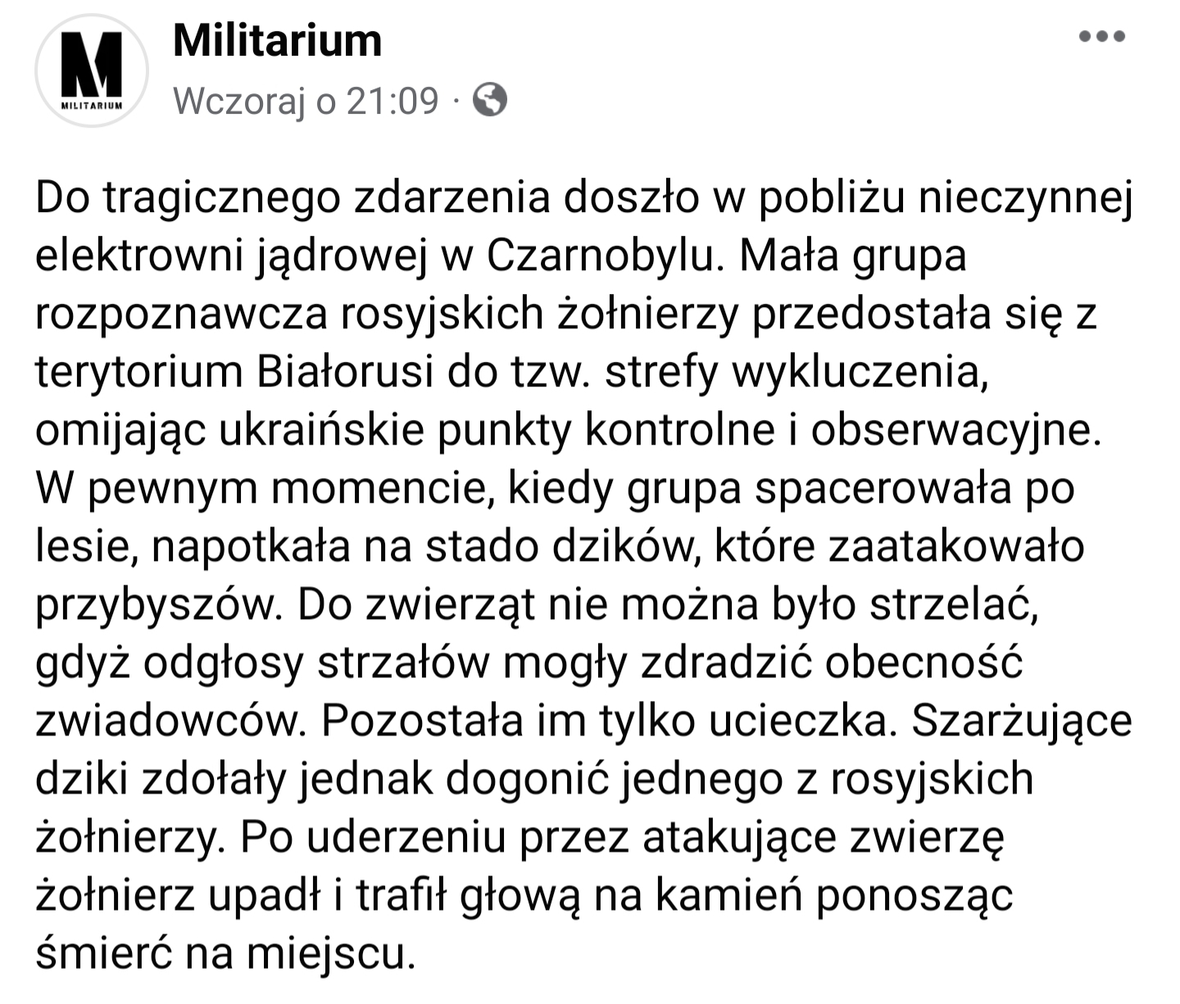The height and width of the screenshot is (1004, 1180).
Task: Click the globe public visibility icon
Action: [x=490, y=101]
